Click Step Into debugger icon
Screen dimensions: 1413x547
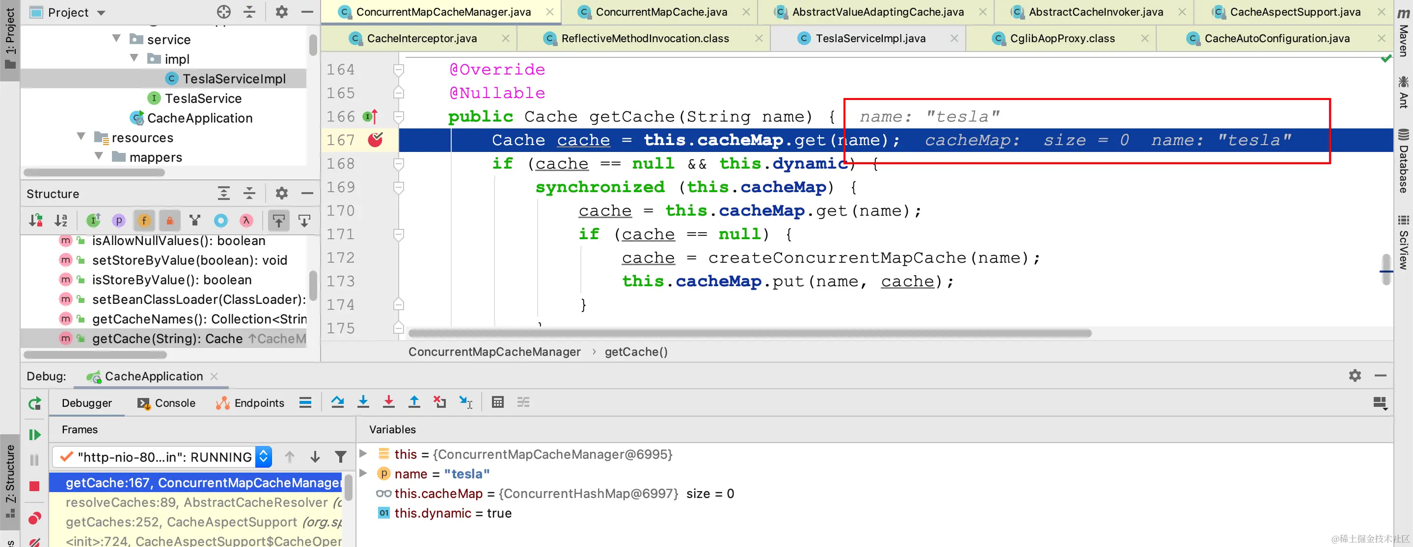363,402
